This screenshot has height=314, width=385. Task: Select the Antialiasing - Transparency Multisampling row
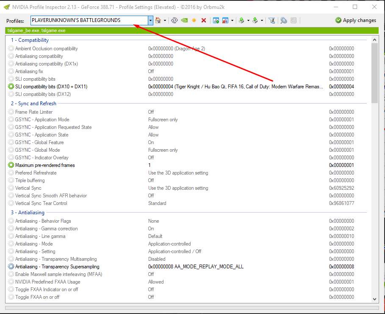tap(187, 259)
